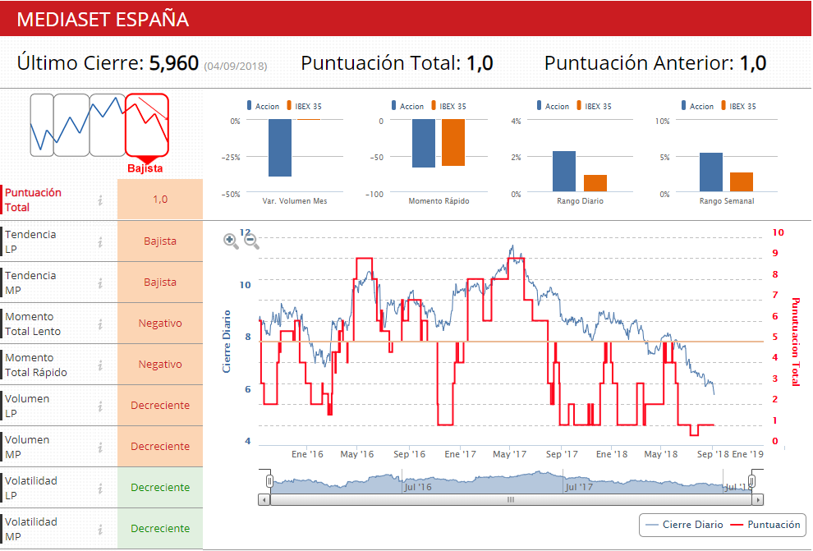Click the Tendencia MP Bajista value
813x551 pixels.
pos(160,282)
